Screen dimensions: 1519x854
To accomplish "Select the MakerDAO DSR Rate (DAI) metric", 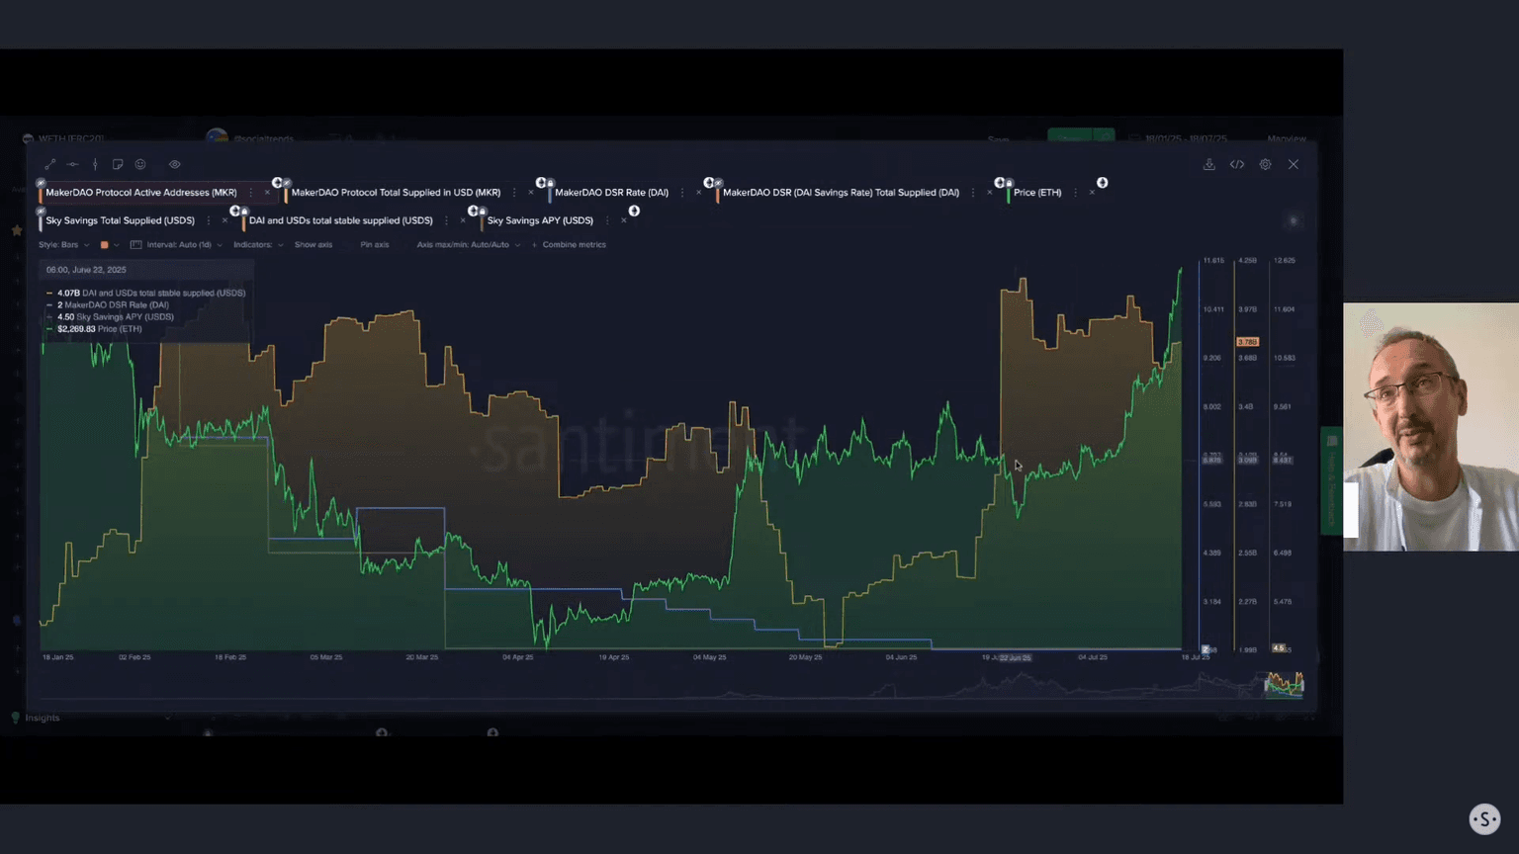I will coord(611,193).
